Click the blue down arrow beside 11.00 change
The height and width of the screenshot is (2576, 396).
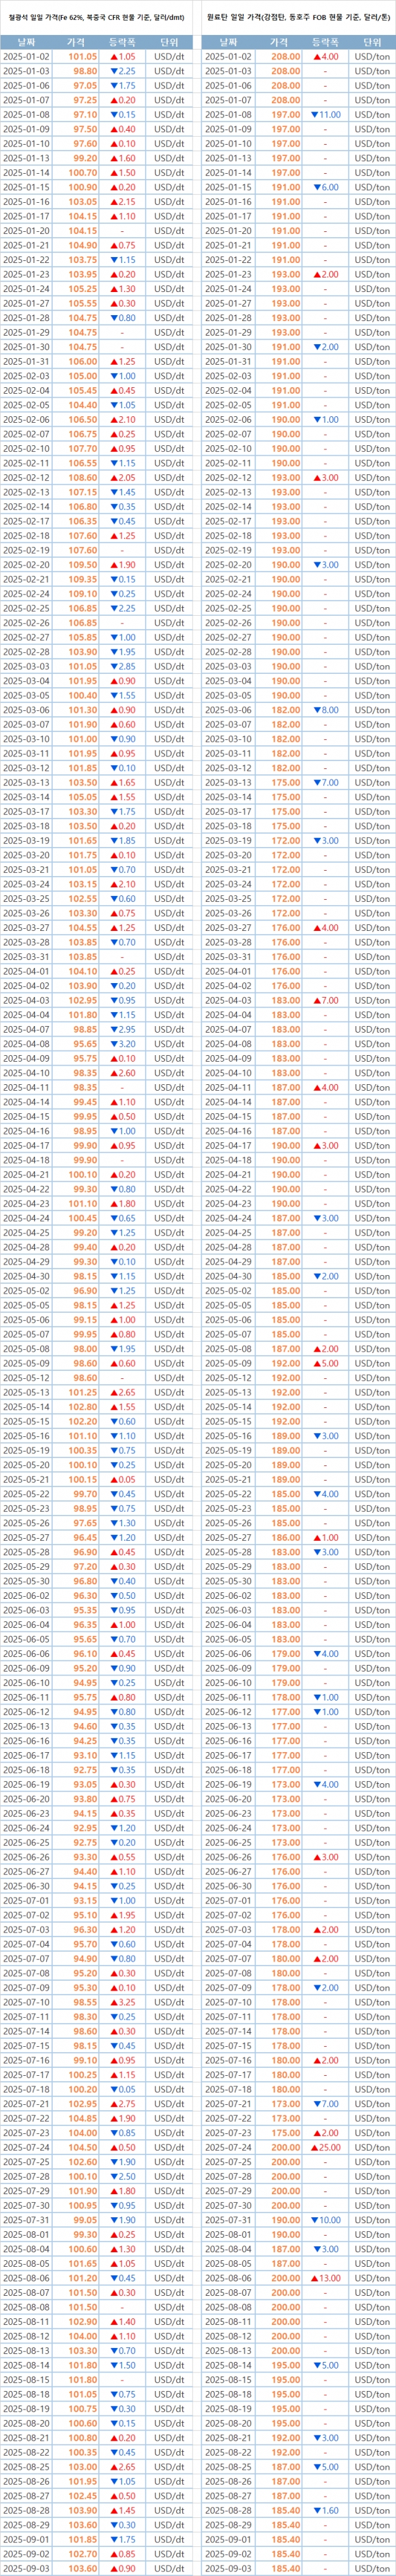314,115
